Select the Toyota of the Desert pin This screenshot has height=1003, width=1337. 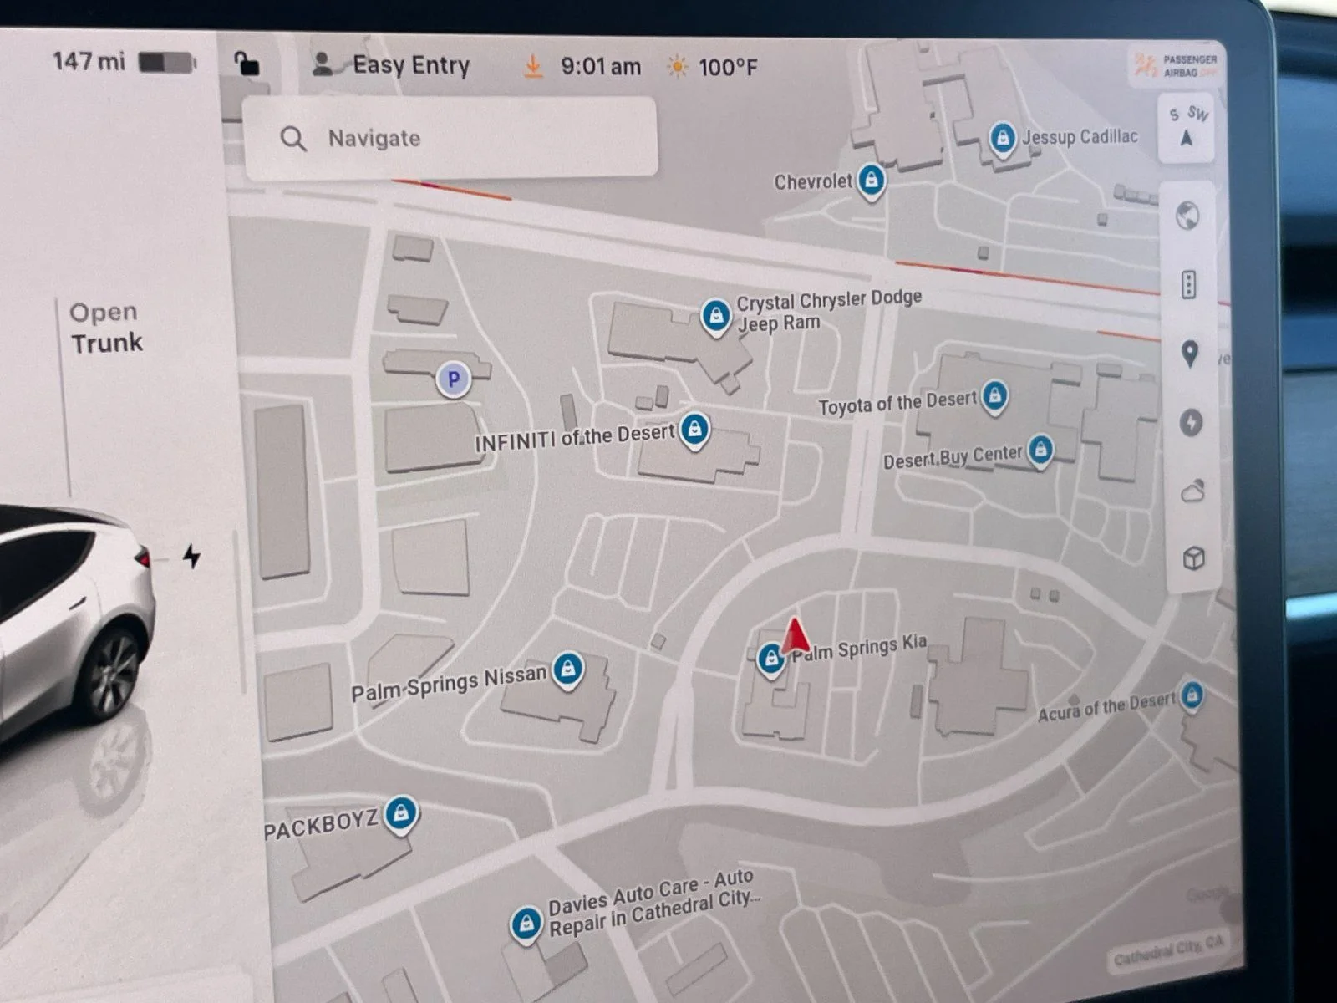pos(994,397)
